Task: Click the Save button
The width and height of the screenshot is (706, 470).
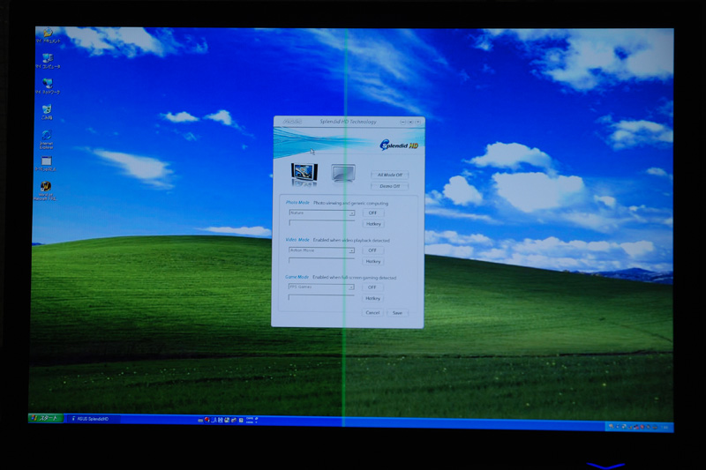Action: click(398, 313)
